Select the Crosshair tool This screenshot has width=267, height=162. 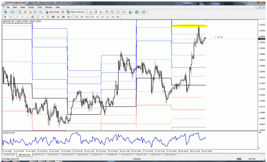click(10, 17)
